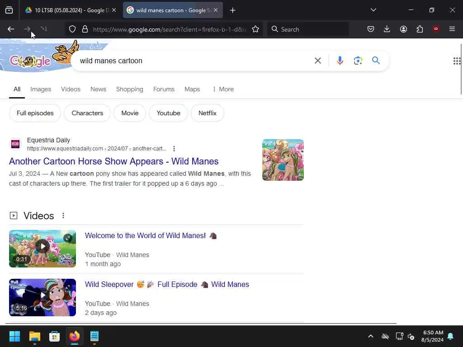Open the Firefox hamburger menu
The width and height of the screenshot is (463, 347).
click(x=452, y=29)
